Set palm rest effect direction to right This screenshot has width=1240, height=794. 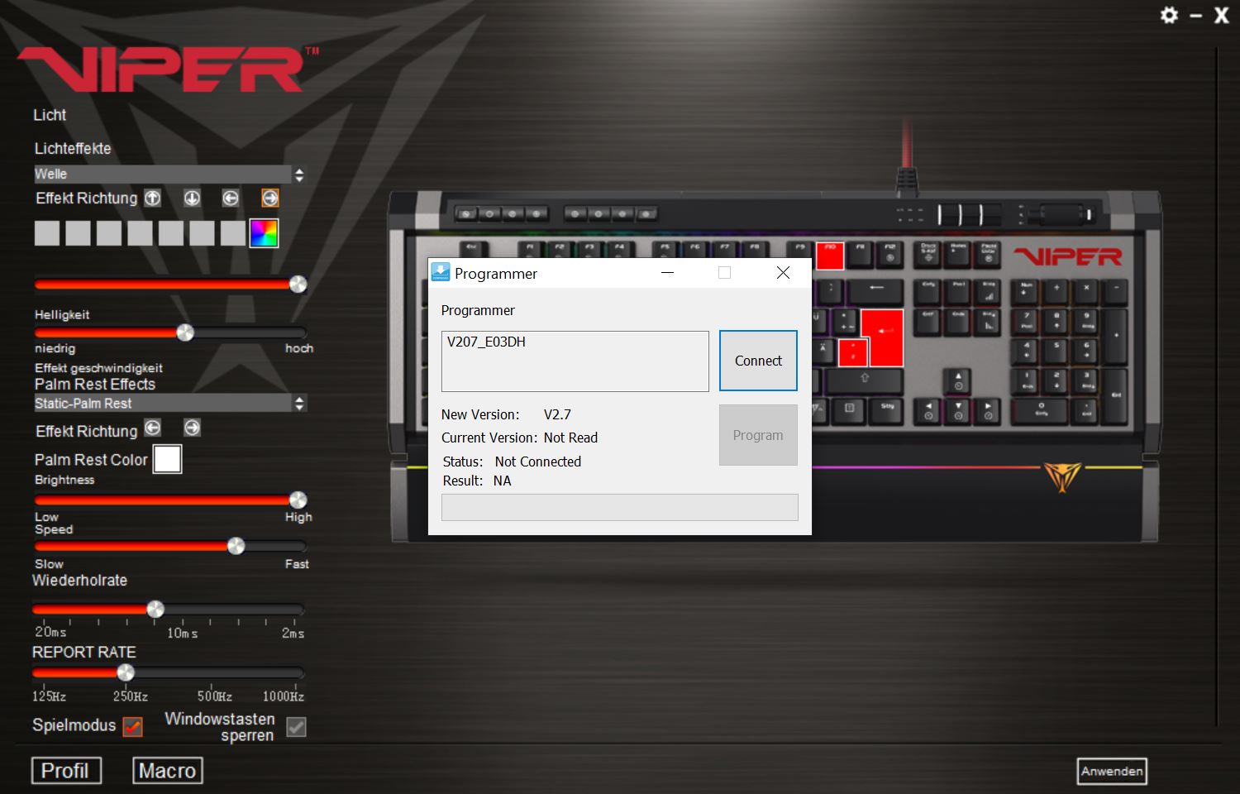[x=191, y=428]
